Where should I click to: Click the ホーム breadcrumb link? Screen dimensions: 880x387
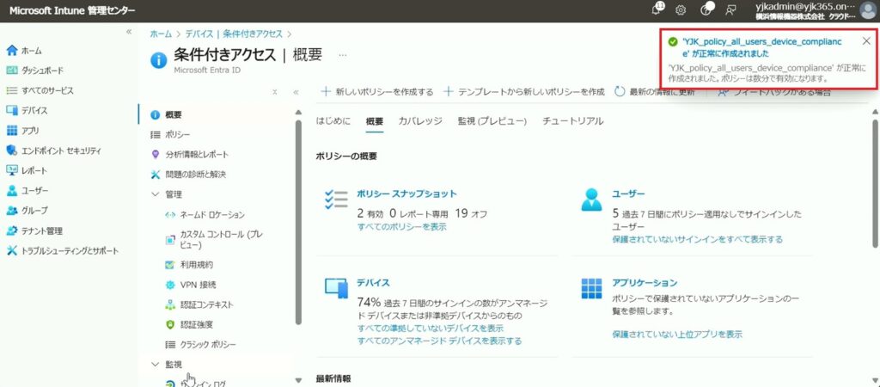pos(161,34)
